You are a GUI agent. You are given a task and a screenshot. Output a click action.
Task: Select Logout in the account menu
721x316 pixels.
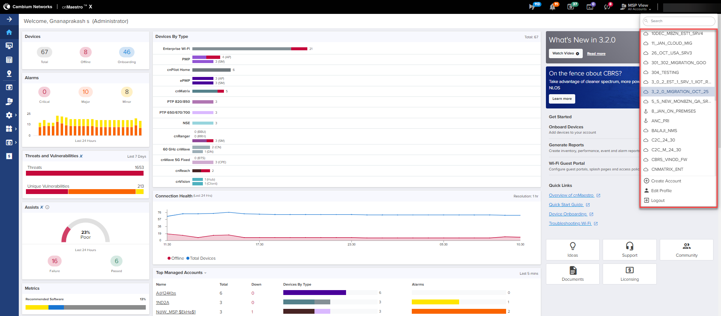click(x=654, y=200)
